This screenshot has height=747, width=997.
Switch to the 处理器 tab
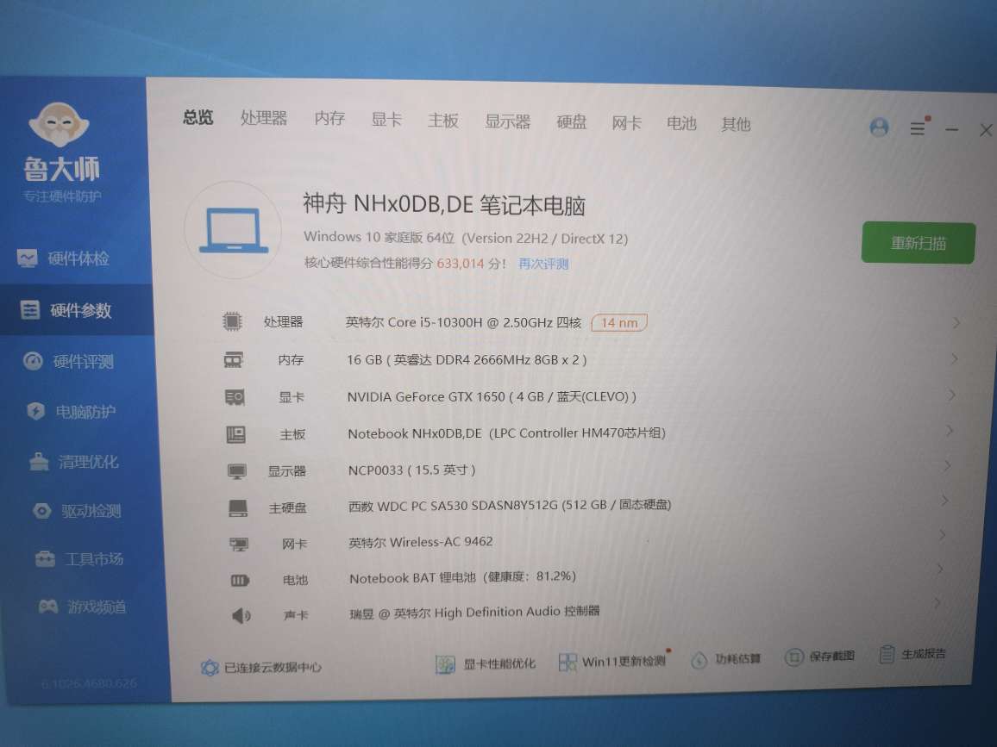coord(264,118)
